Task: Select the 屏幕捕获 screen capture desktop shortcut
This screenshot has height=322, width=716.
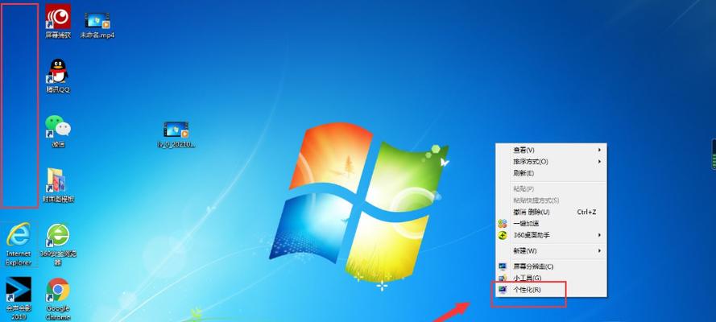Action: pyautogui.click(x=58, y=22)
